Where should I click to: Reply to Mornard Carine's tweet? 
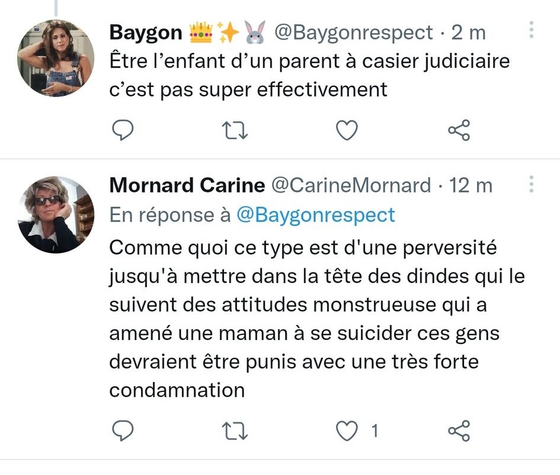click(123, 431)
